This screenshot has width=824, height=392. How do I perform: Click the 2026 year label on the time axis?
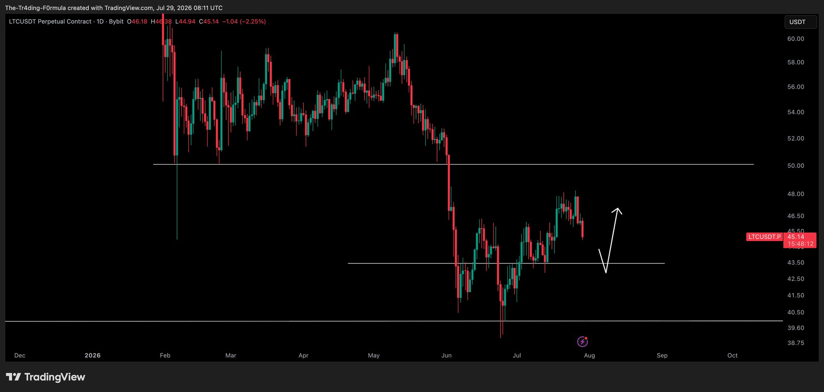pos(93,355)
